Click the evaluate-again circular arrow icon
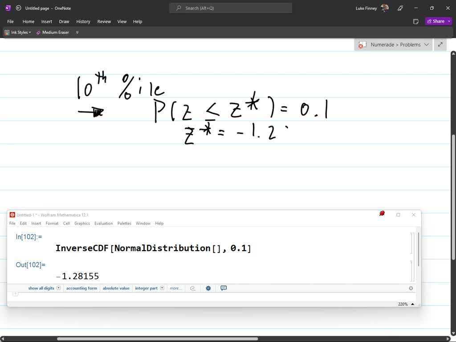 (193, 288)
